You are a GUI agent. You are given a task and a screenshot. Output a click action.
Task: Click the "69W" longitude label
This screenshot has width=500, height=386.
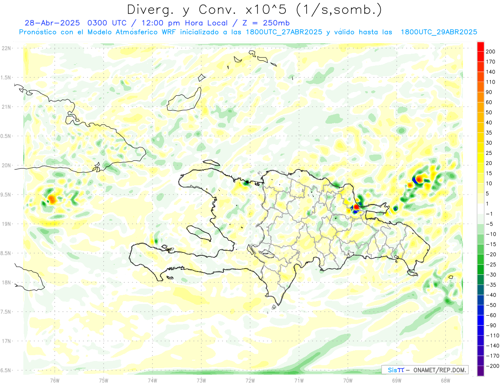tap(397, 380)
